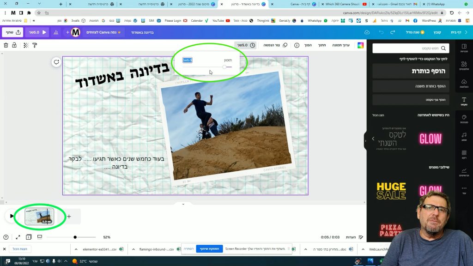The width and height of the screenshot is (473, 266).
Task: Open the Styles palette sidebar tab
Action: tap(464, 119)
